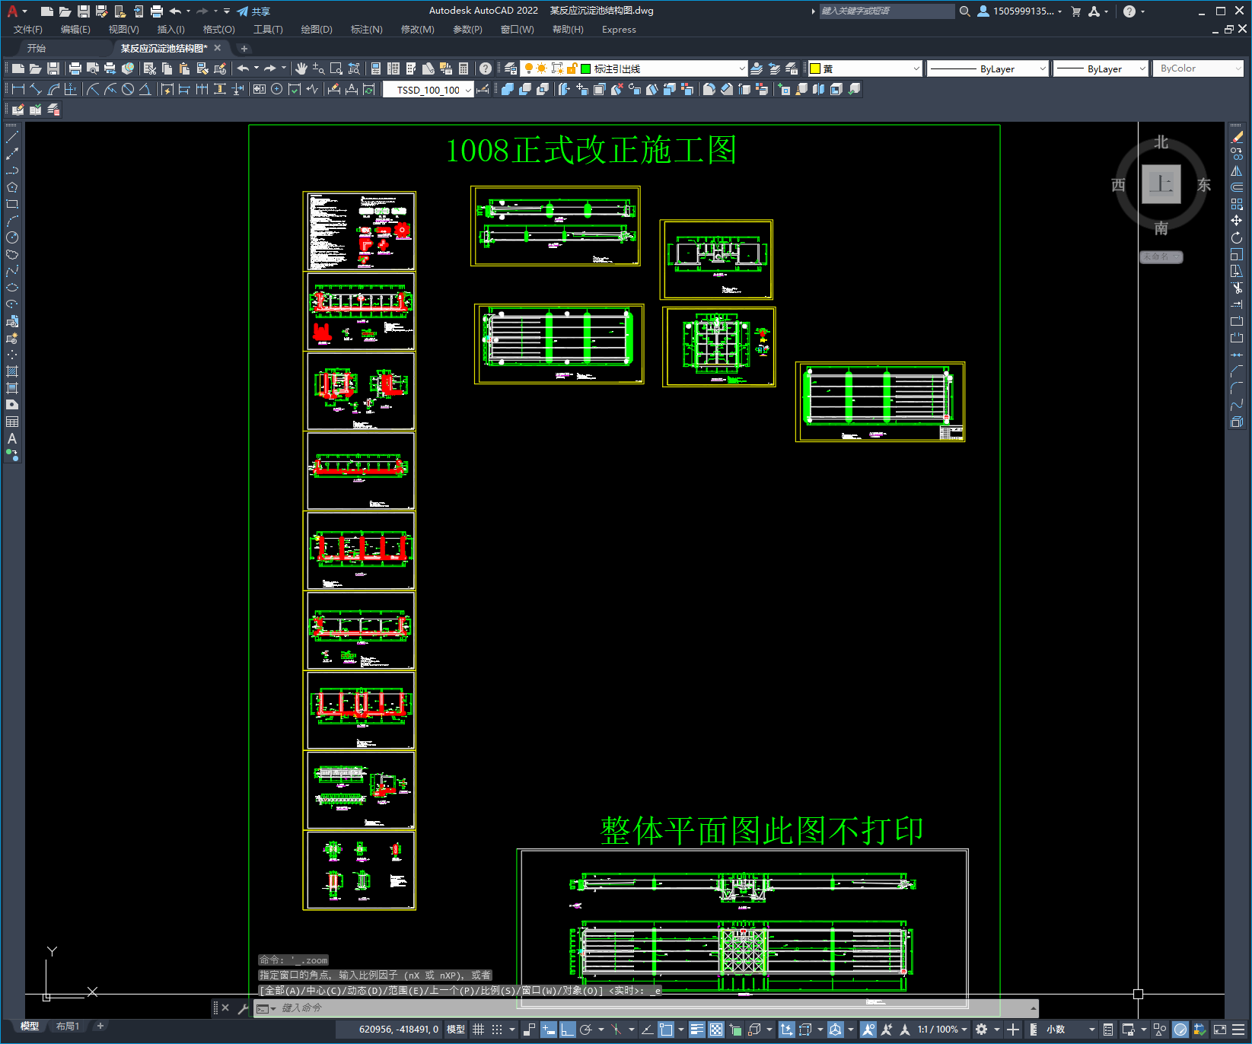Click the Help question mark in standard toolbar
The width and height of the screenshot is (1252, 1044).
[486, 68]
